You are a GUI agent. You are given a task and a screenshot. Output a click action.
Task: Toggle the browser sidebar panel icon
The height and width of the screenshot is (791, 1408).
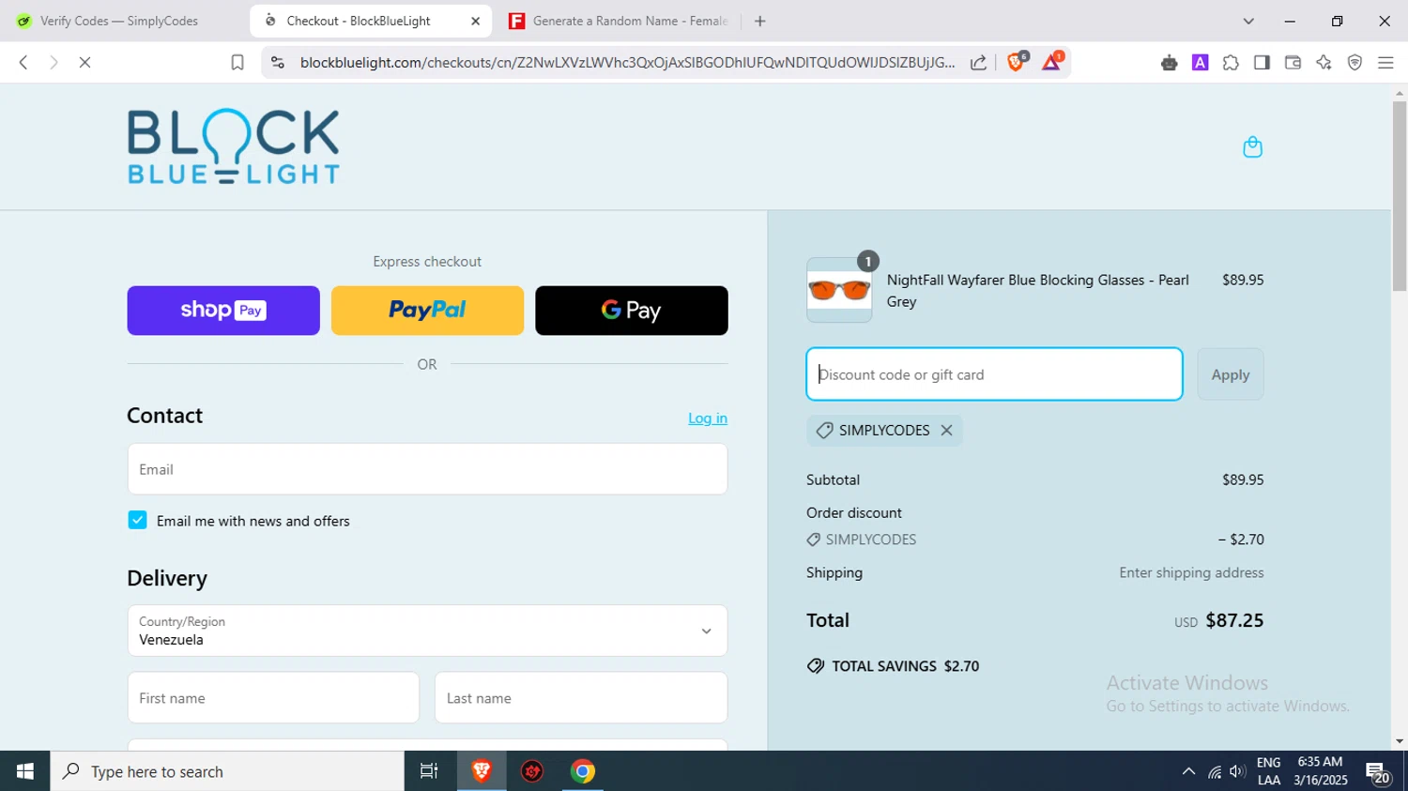[x=1262, y=62]
